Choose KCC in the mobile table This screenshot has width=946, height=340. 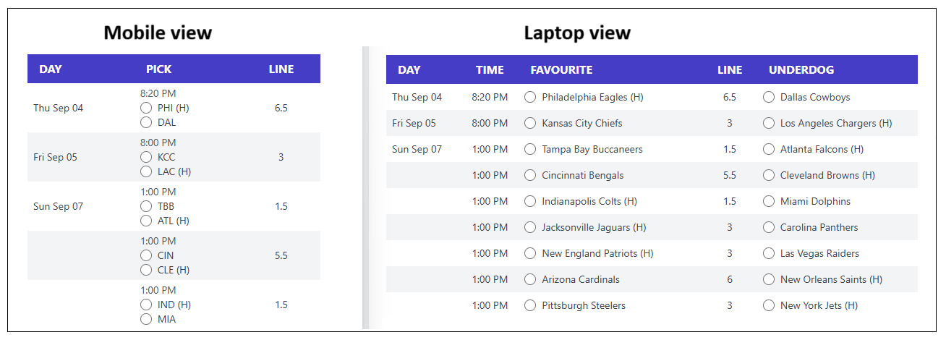point(146,157)
